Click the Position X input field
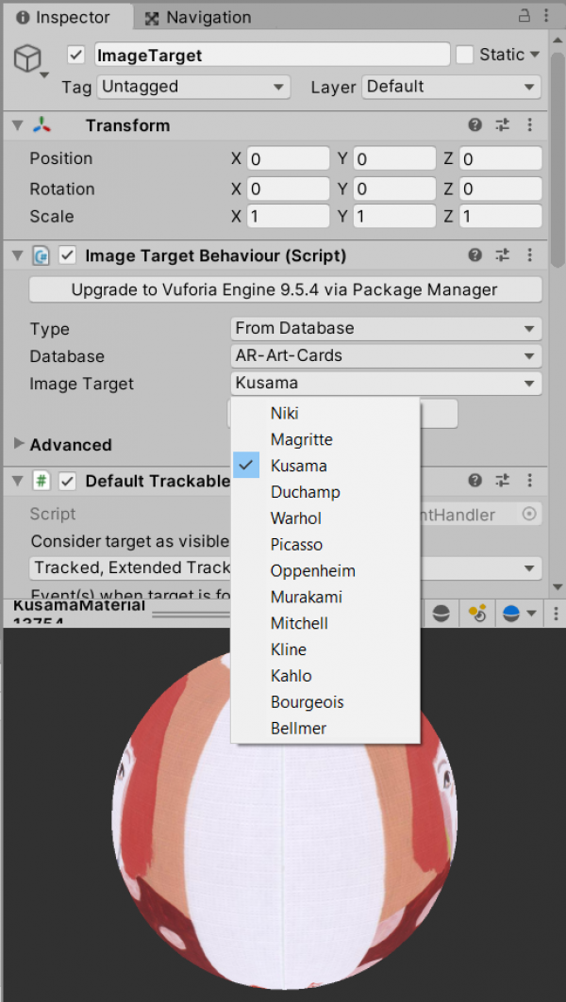The image size is (566, 1002). point(288,158)
